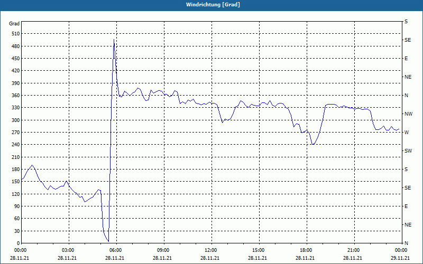Click the 03:00 time label
Image resolution: width=423 pixels, height=264 pixels.
click(68, 250)
